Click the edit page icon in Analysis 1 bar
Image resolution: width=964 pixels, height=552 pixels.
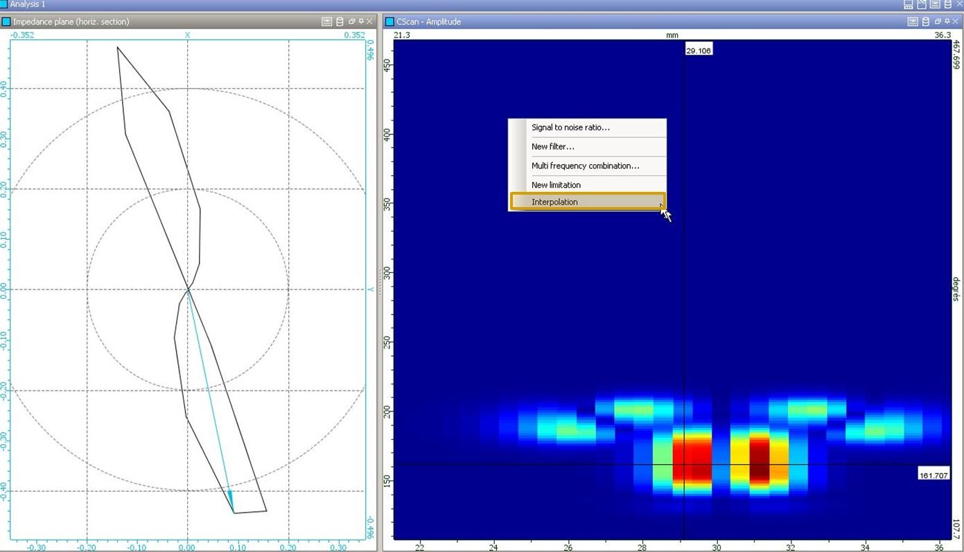tap(921, 5)
